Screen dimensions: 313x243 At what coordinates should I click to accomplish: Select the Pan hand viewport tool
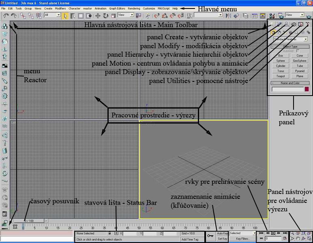coord(298,239)
